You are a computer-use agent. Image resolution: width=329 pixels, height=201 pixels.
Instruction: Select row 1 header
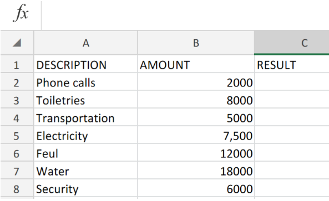click(x=17, y=64)
